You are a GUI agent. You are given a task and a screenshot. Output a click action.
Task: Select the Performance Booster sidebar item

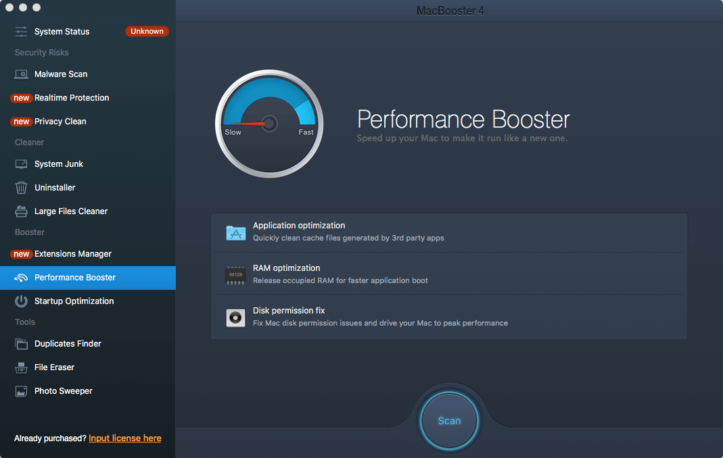74,278
